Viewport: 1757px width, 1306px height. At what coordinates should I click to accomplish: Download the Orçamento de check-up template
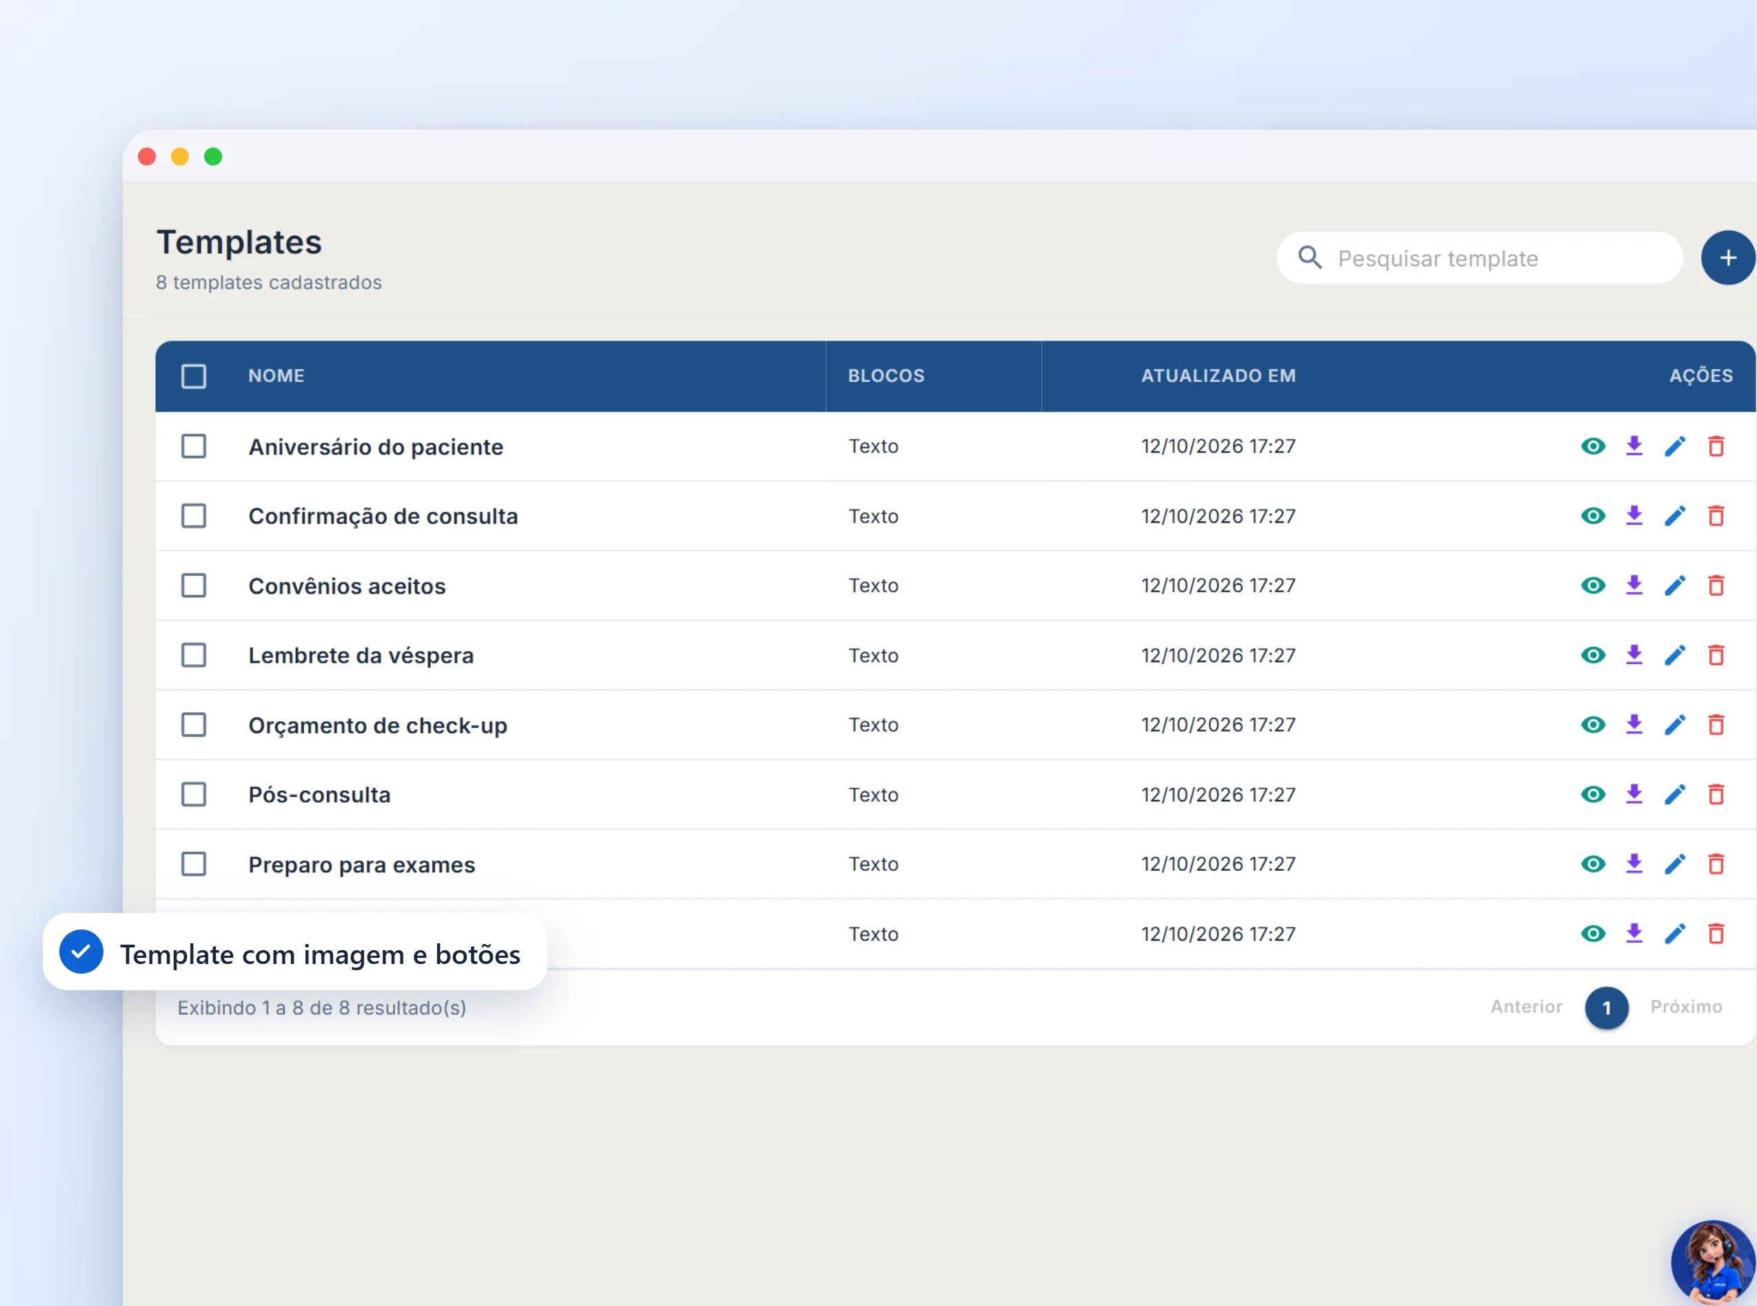1634,724
